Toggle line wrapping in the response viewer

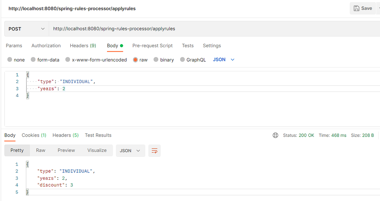pyautogui.click(x=154, y=151)
